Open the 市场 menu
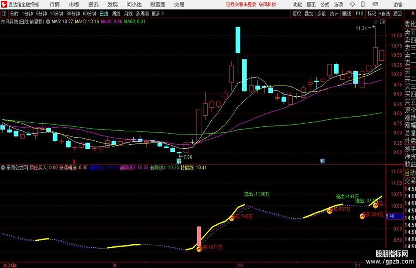Viewport: 416px width, 268px height. point(74,4)
